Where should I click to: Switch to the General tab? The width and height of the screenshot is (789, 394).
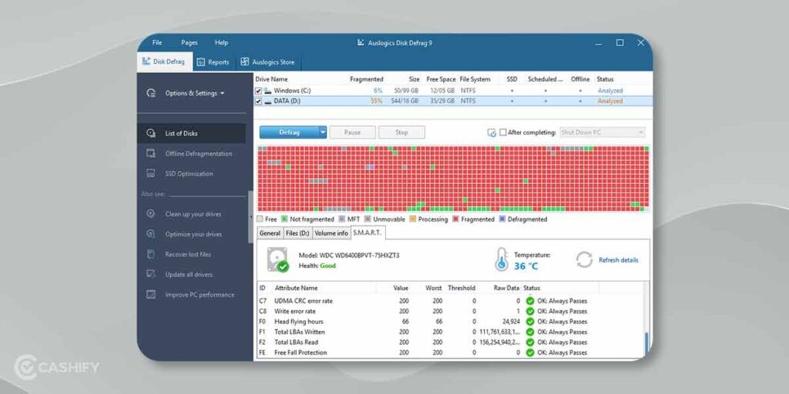tap(270, 233)
